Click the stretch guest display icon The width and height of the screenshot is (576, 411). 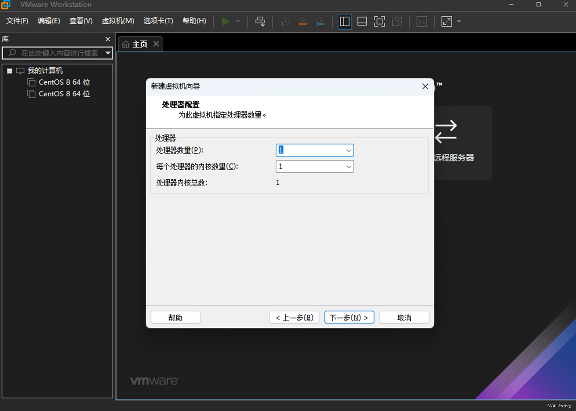[x=446, y=21]
